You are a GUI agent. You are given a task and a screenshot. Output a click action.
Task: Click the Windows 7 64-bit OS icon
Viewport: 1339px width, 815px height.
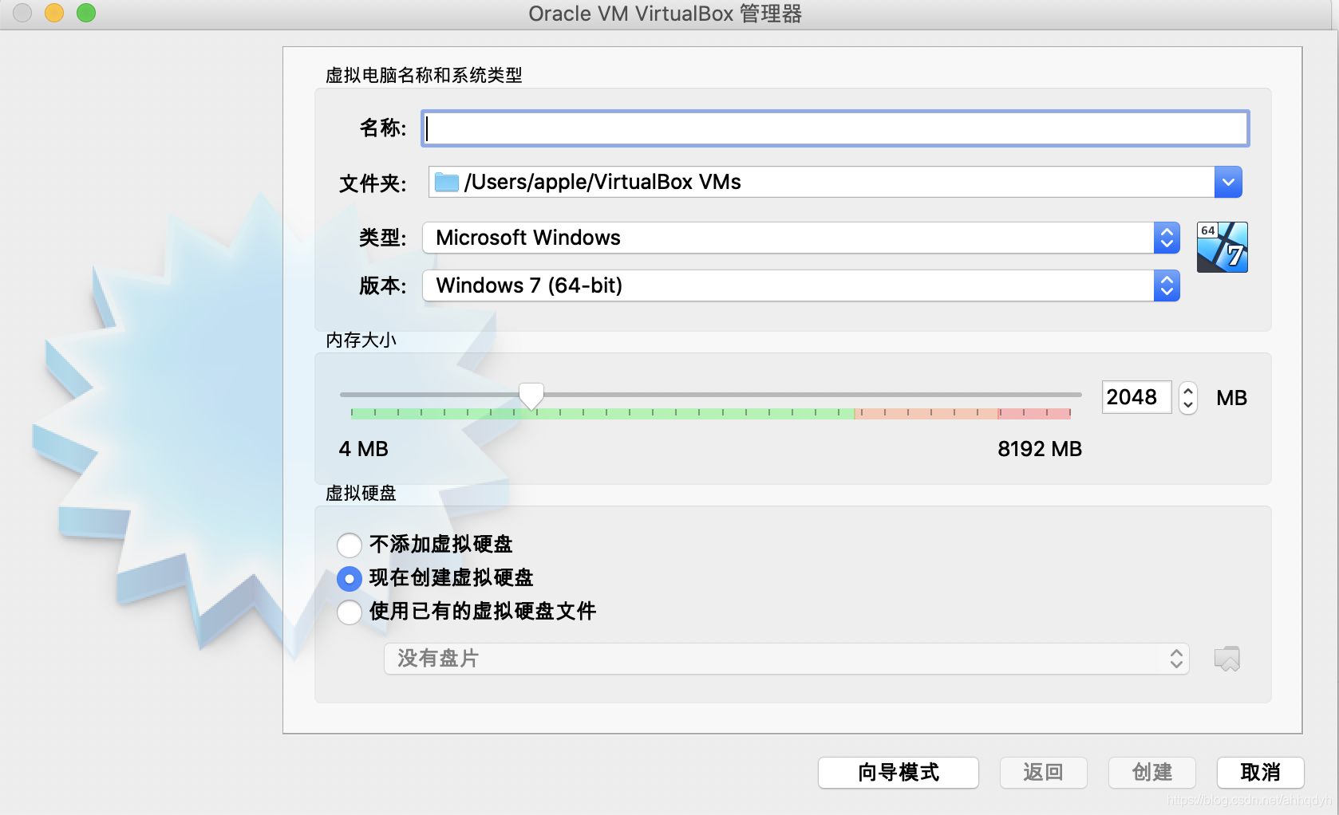pos(1222,247)
